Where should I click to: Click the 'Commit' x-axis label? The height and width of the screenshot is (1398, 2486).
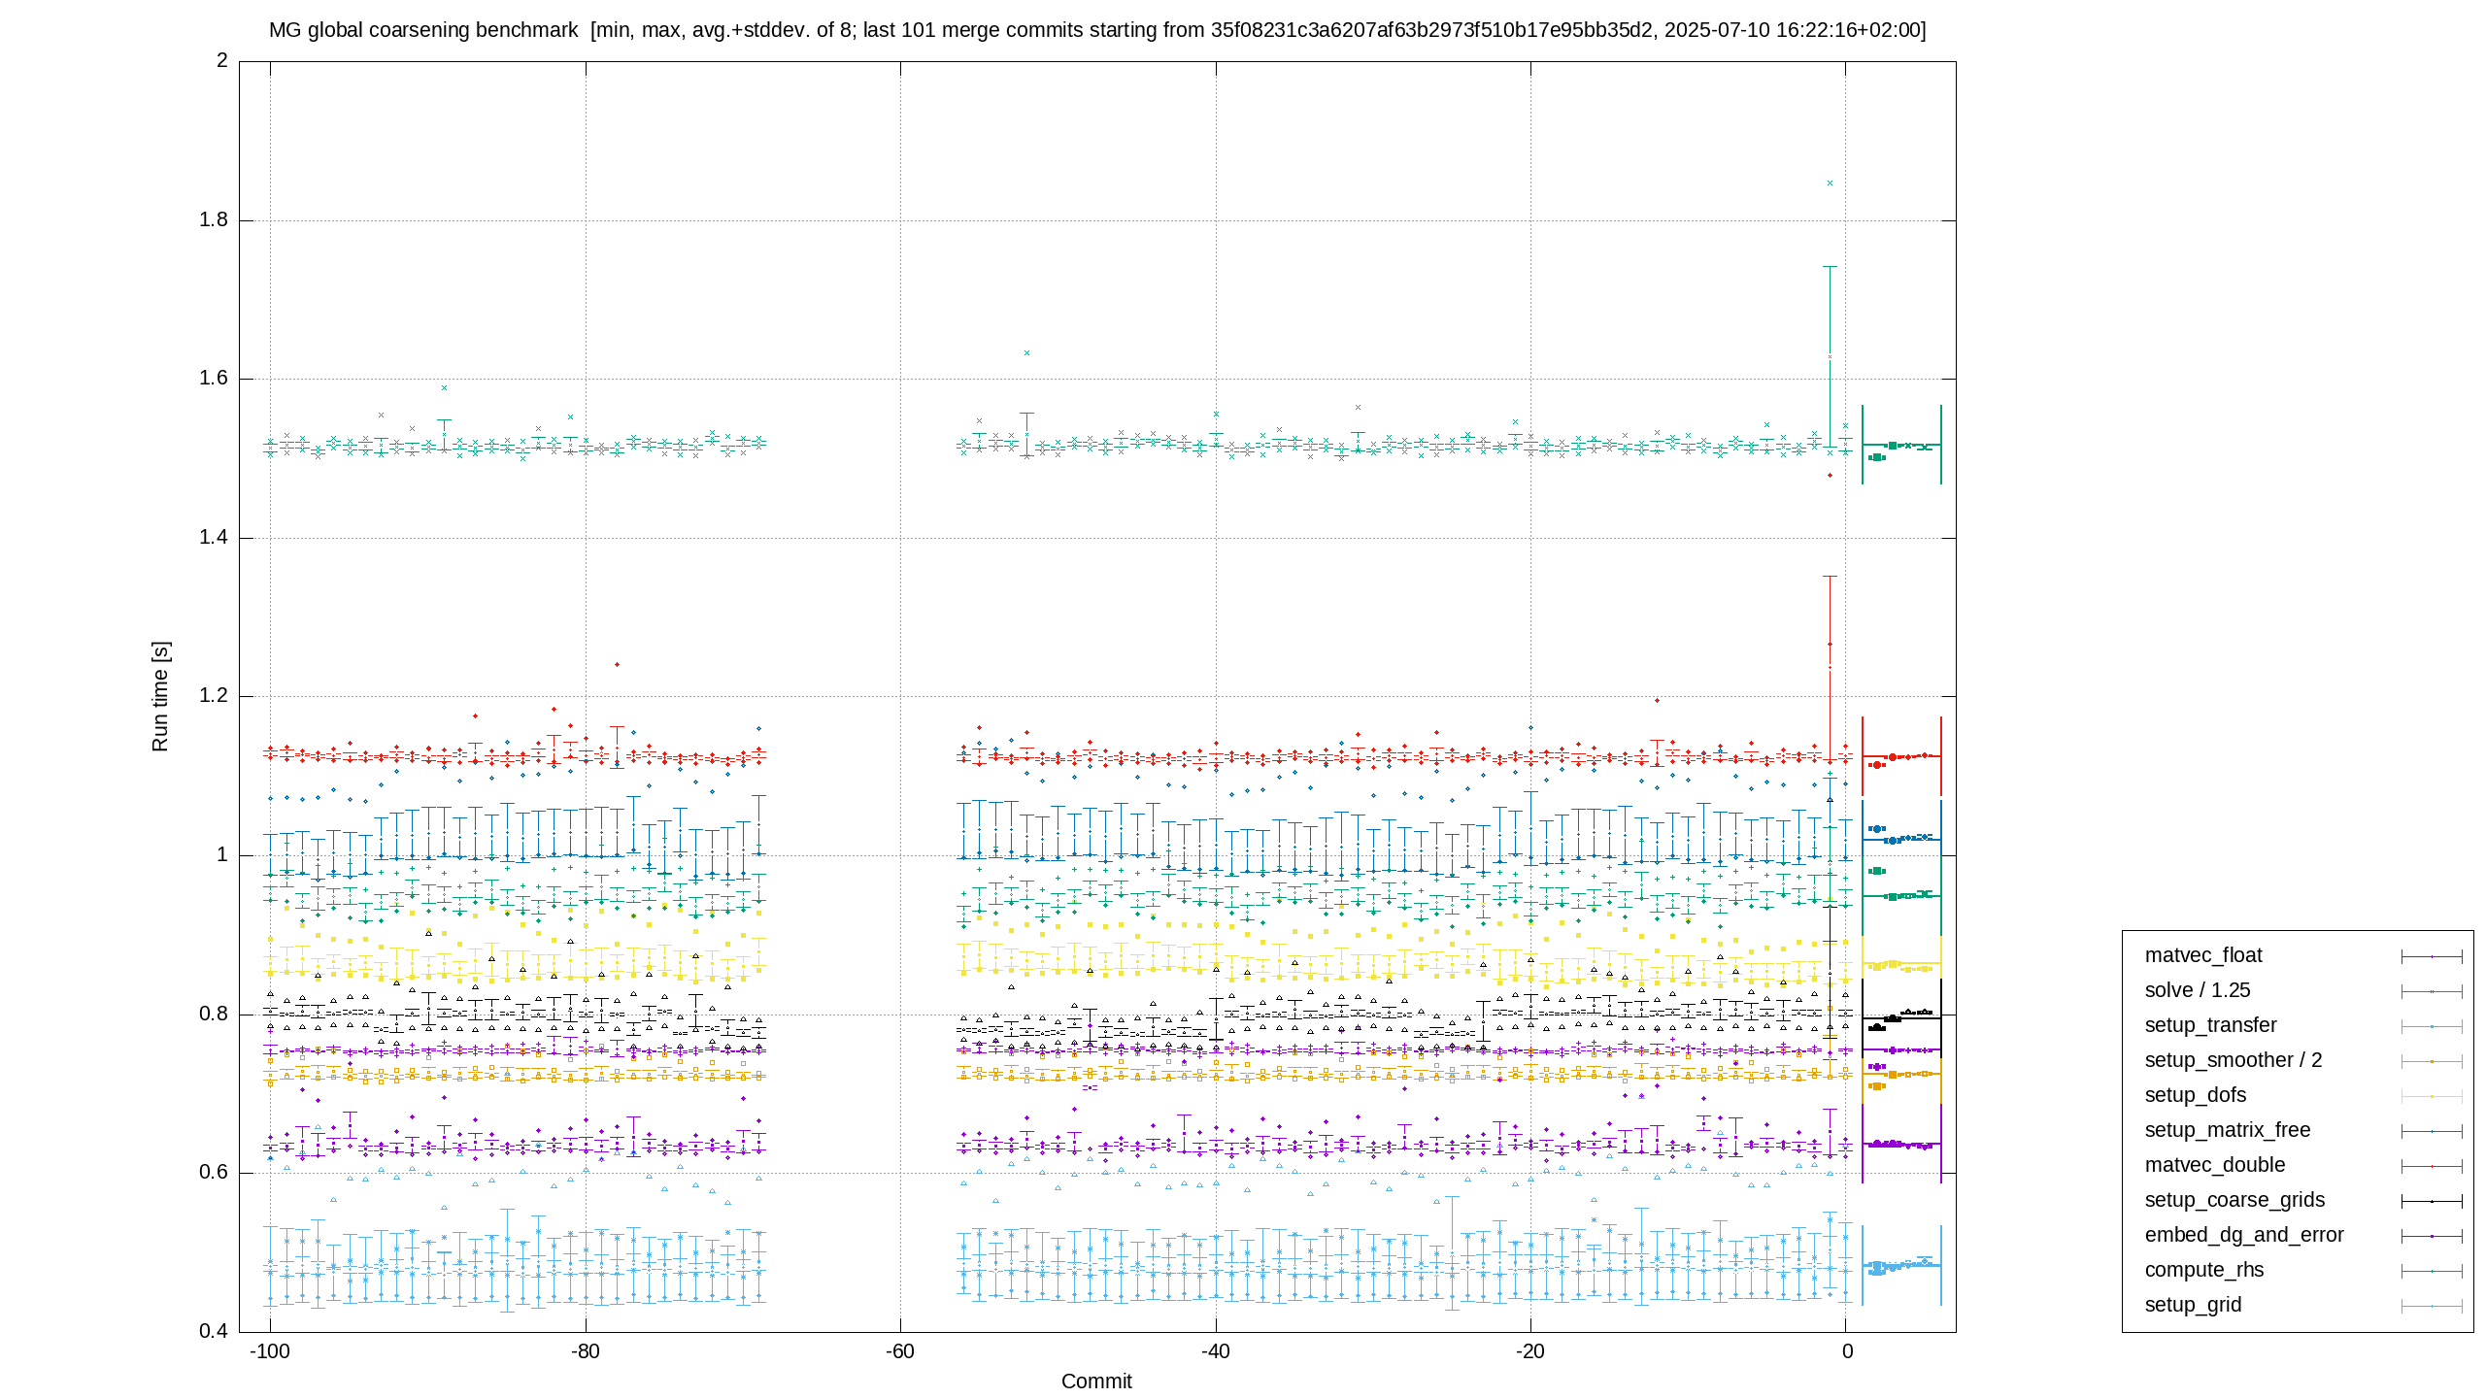tap(1096, 1381)
